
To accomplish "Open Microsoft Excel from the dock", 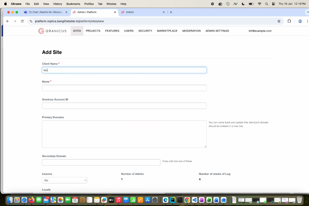I will [x=209, y=200].
